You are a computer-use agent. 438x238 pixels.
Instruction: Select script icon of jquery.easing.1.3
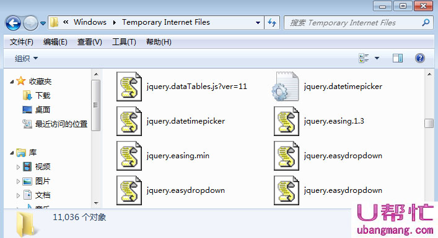(x=286, y=121)
